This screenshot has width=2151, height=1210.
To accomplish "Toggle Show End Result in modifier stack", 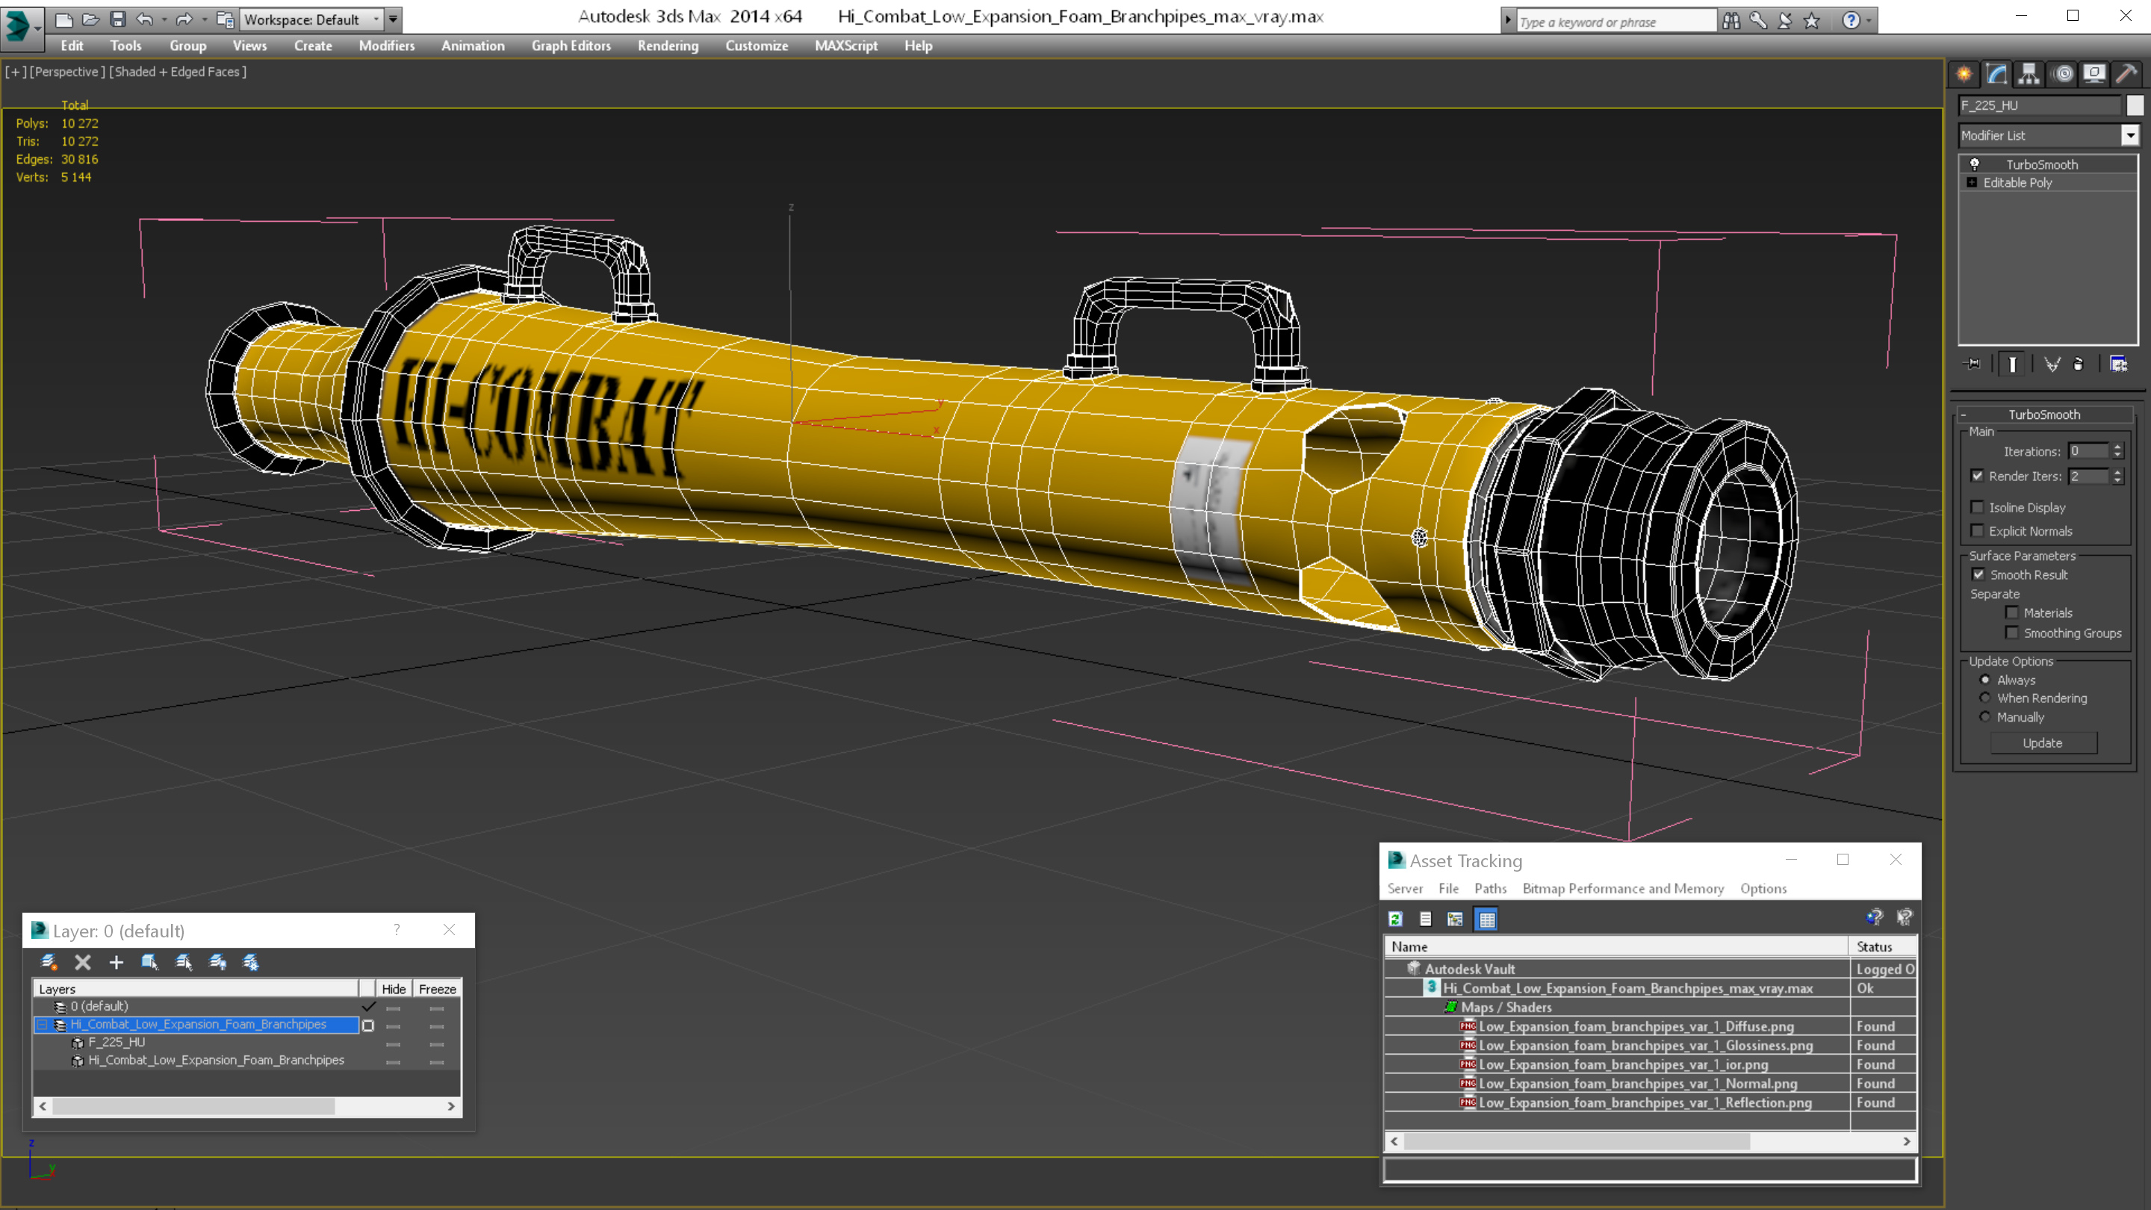I will point(2012,364).
